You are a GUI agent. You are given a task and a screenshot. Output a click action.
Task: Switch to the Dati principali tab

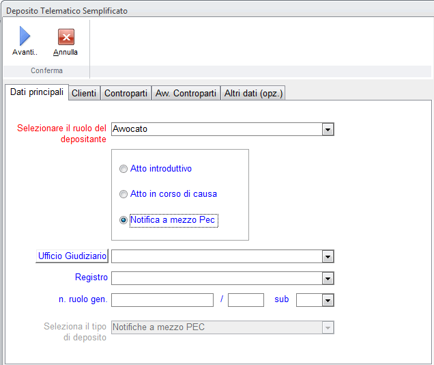(37, 92)
